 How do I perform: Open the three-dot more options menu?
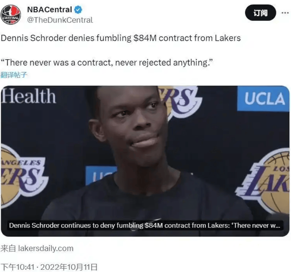(x=285, y=13)
